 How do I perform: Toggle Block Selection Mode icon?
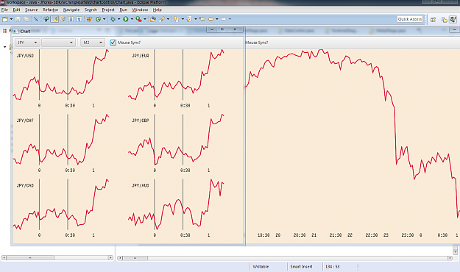point(71,19)
